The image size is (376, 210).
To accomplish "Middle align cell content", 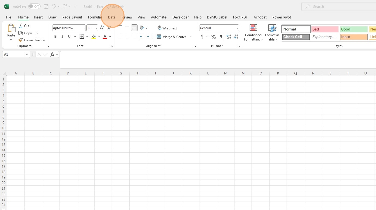I will (x=127, y=28).
